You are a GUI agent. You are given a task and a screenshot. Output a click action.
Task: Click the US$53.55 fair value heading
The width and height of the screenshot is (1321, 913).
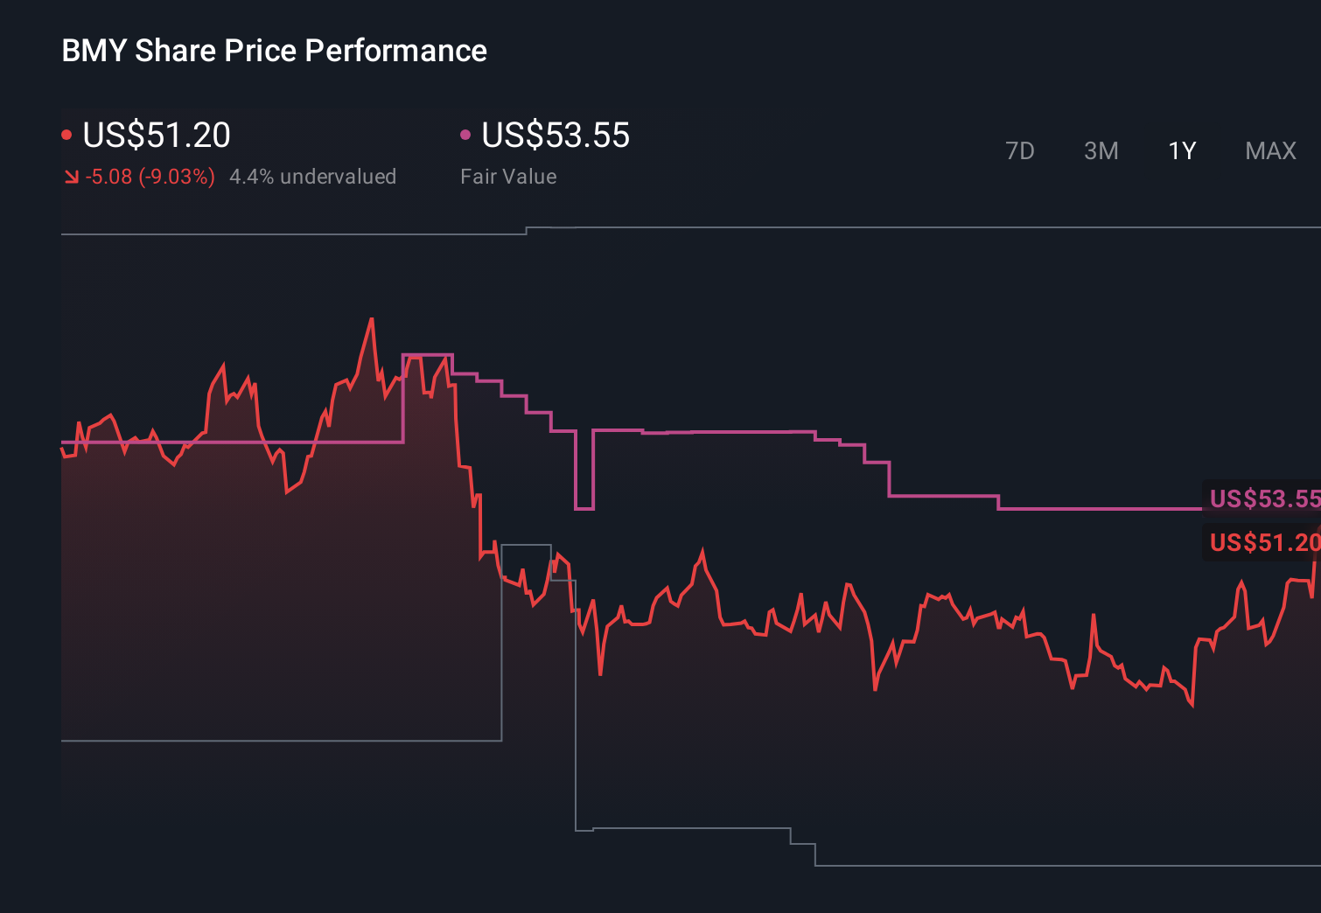pos(556,136)
